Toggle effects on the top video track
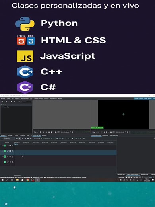Viewport: 155px width, 207px height. 8,146
